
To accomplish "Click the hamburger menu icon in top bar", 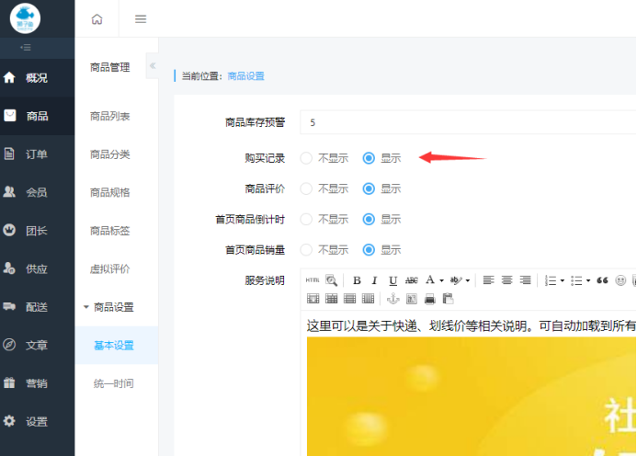I will click(x=141, y=19).
